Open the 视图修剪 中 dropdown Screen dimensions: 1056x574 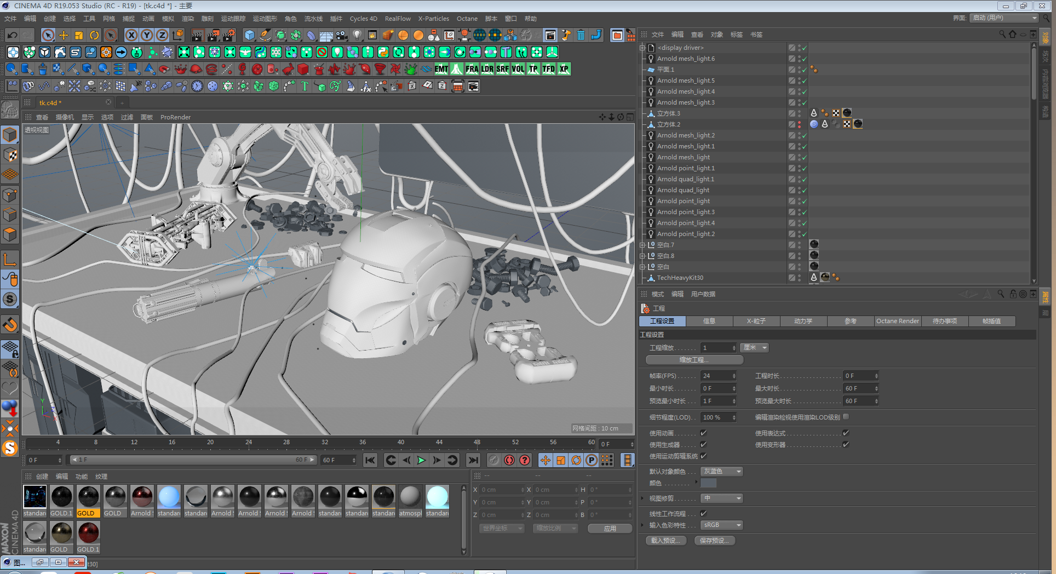(x=722, y=498)
